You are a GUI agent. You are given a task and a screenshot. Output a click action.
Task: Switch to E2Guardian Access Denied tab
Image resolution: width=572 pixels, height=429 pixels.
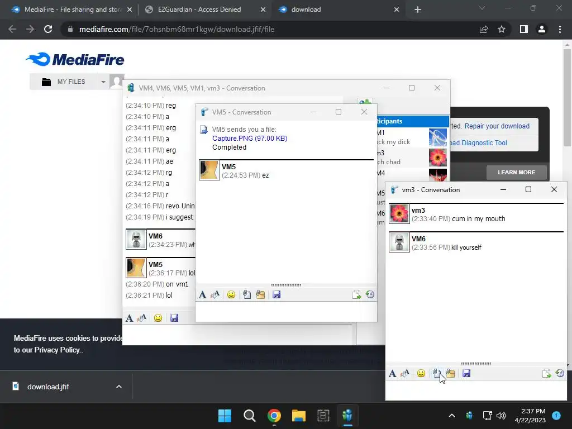click(x=199, y=9)
